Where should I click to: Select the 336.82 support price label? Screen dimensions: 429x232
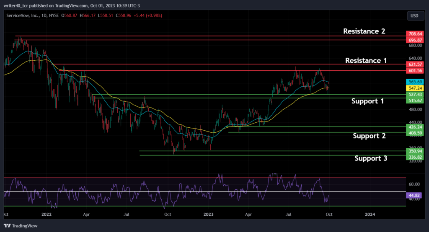click(x=415, y=157)
